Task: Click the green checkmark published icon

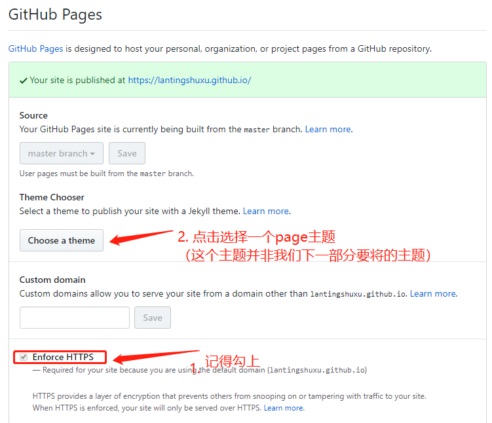Action: 24,81
